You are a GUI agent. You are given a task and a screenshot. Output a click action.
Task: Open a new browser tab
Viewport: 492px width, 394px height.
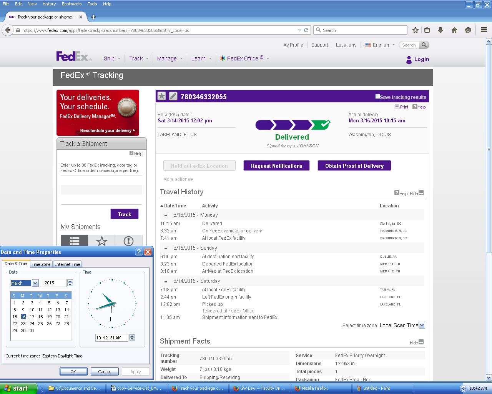93,17
